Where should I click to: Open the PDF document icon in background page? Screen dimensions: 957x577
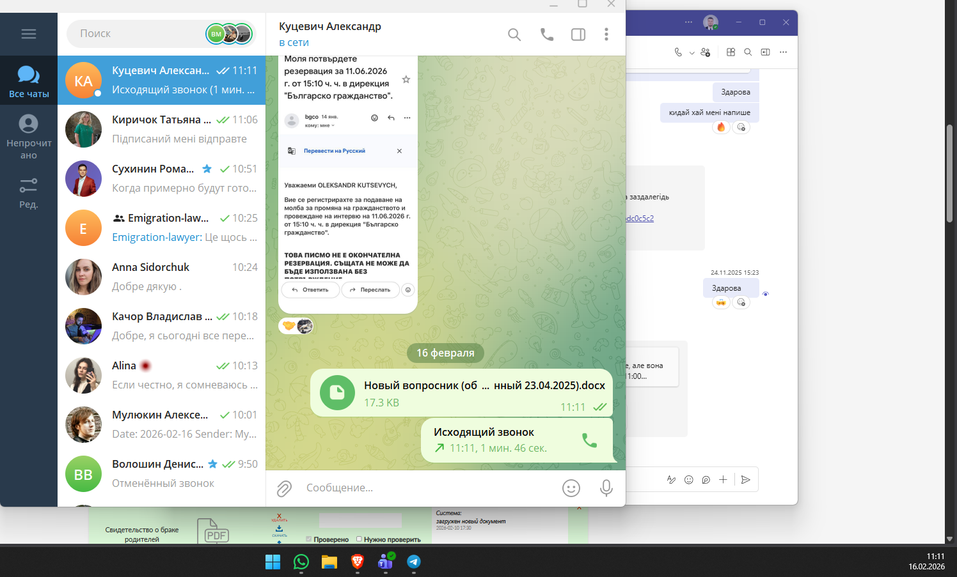[213, 530]
